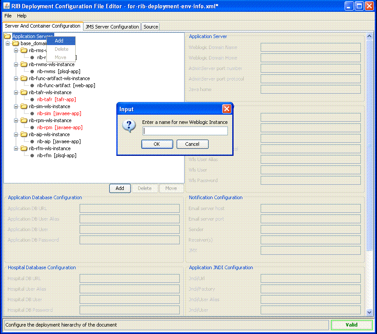This screenshot has height=334, width=377.
Task: Open the Help menu
Action: pos(21,16)
